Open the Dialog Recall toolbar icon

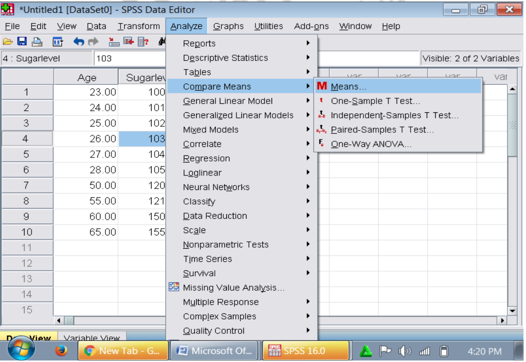[57, 41]
